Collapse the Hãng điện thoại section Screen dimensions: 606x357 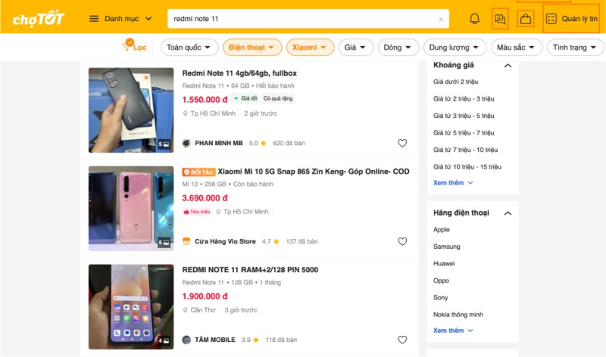(508, 213)
